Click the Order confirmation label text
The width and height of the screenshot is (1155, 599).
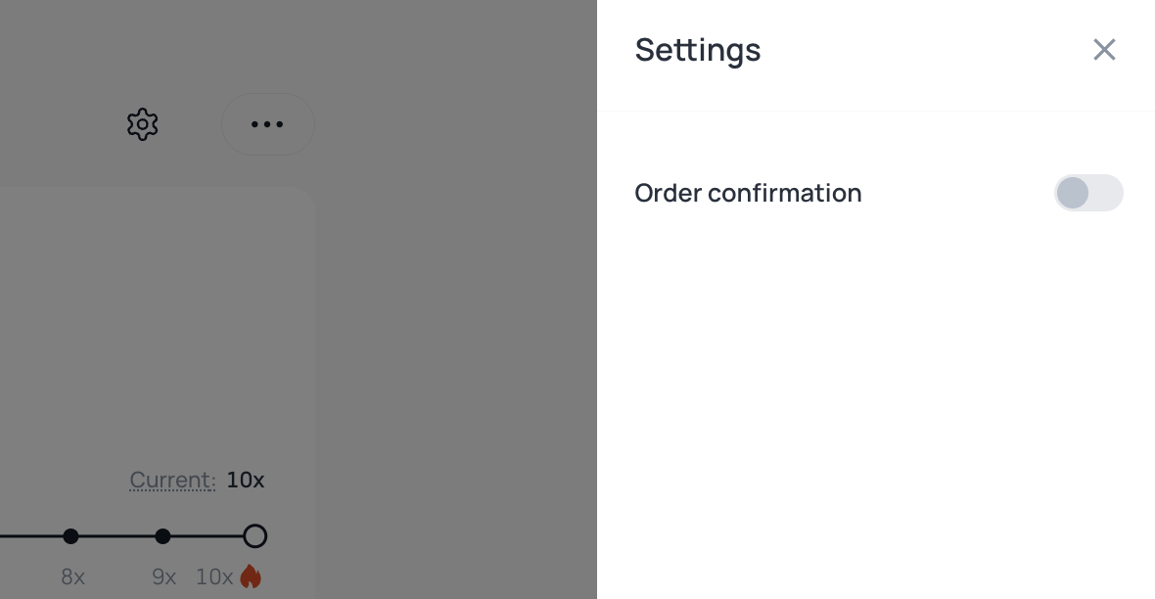pos(748,193)
